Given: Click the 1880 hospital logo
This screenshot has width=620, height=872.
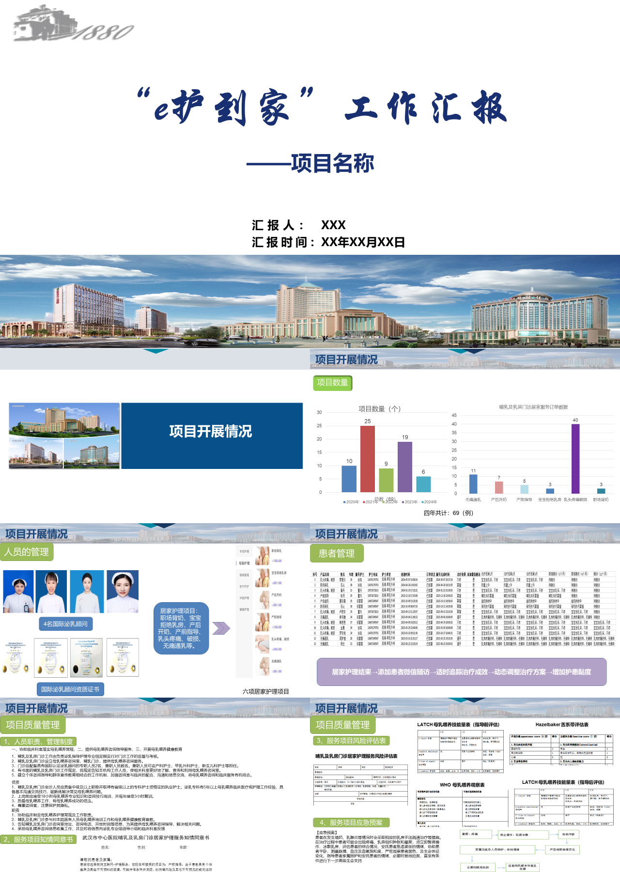Looking at the screenshot, I should pyautogui.click(x=73, y=23).
